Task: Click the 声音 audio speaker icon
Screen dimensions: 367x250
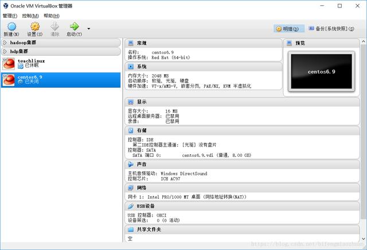Action: click(131, 164)
